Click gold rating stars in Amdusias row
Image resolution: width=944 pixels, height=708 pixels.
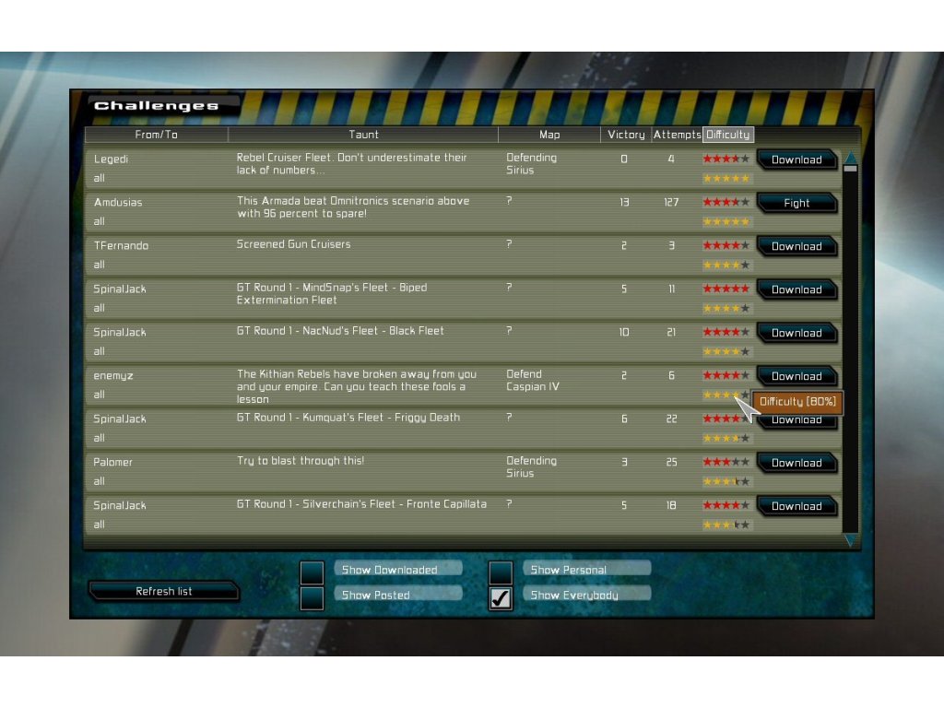pyautogui.click(x=726, y=221)
